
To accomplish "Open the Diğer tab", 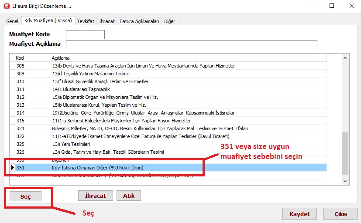I will [170, 21].
